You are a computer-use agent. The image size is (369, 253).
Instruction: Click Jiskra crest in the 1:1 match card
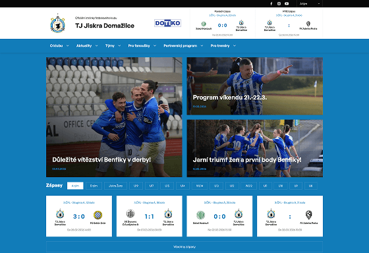168,213
